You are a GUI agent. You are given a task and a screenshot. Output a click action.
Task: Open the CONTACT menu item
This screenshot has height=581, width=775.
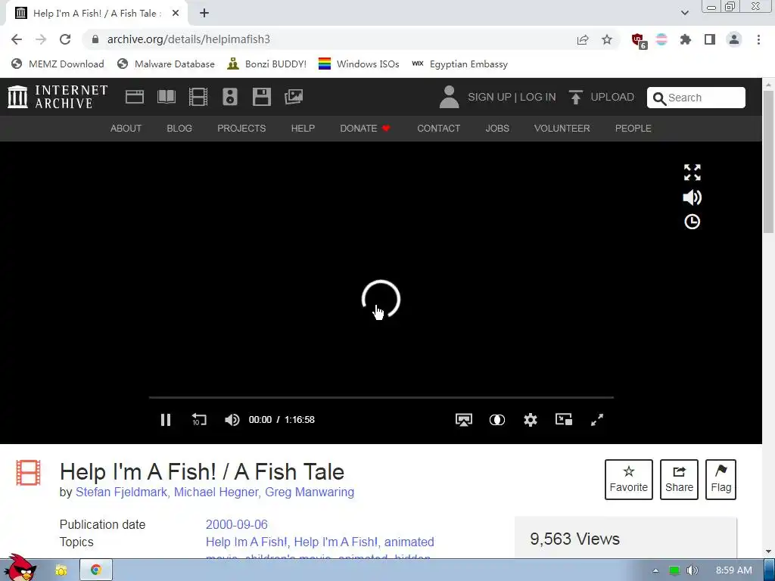pyautogui.click(x=438, y=129)
